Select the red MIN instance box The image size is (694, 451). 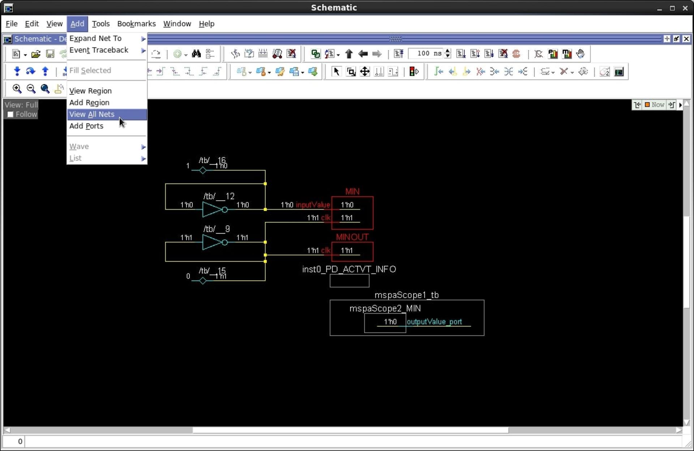coord(352,213)
